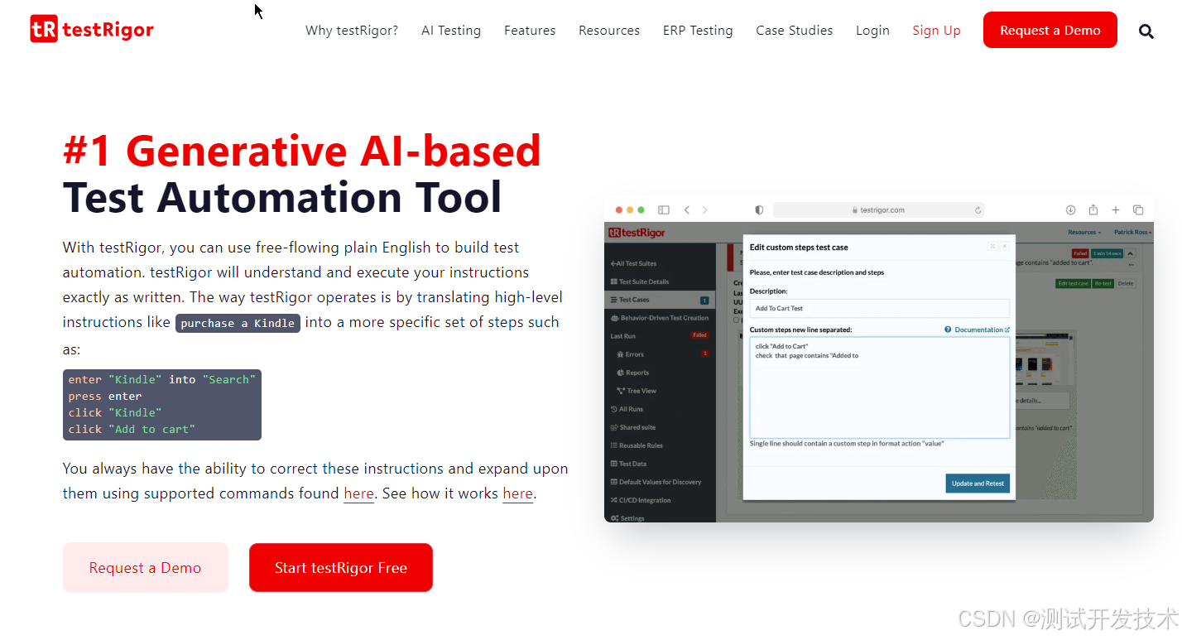
Task: Click the Delete button in demo app
Action: click(x=1126, y=283)
